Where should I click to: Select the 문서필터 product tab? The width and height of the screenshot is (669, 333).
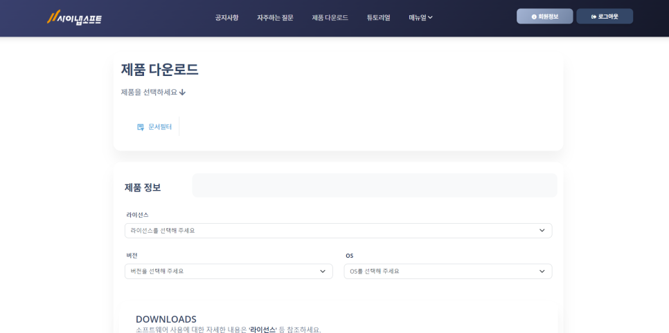154,126
